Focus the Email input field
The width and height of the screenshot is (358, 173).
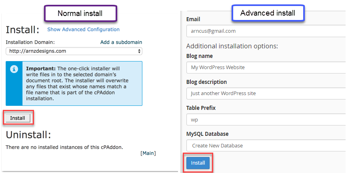point(266,31)
